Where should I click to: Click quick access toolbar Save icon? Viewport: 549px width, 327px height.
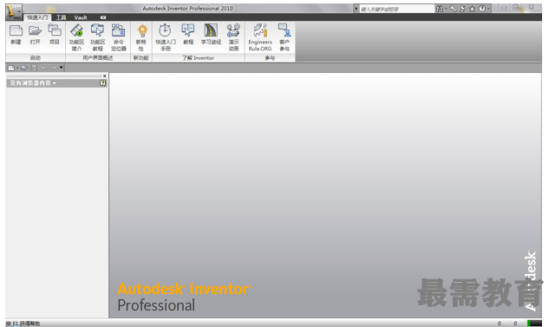point(34,68)
